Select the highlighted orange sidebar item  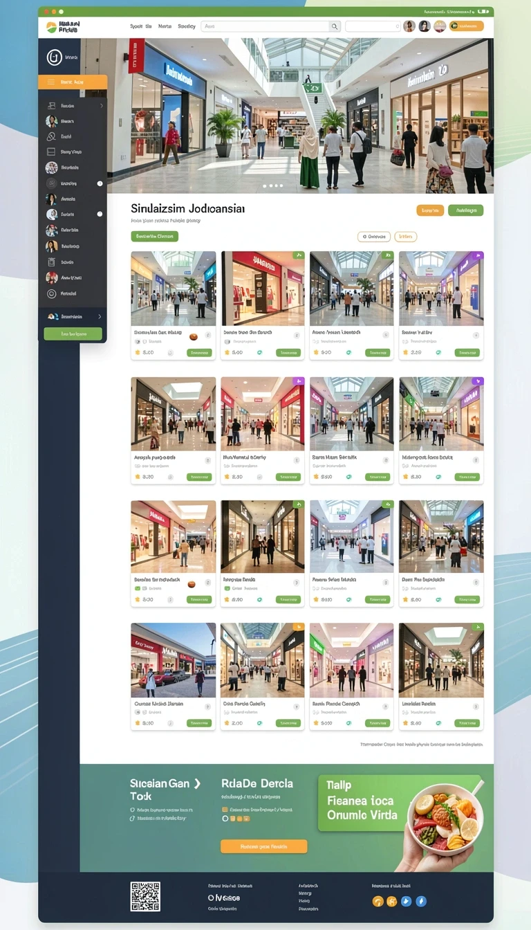click(73, 82)
